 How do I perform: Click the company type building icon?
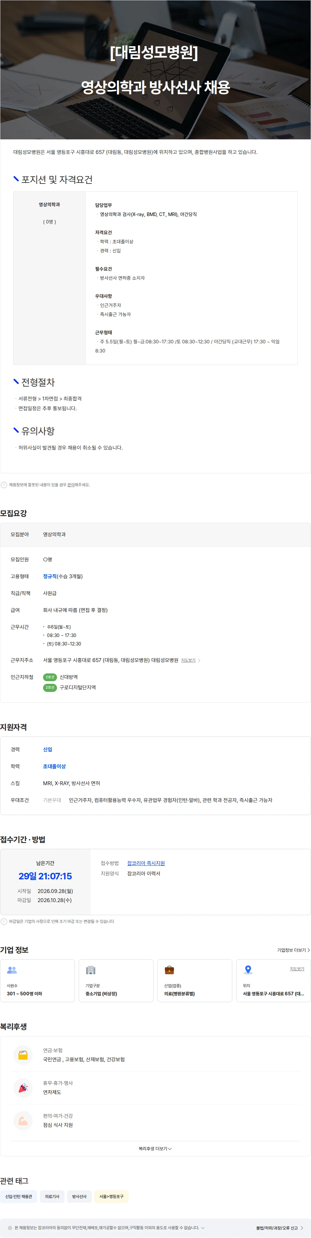point(91,970)
